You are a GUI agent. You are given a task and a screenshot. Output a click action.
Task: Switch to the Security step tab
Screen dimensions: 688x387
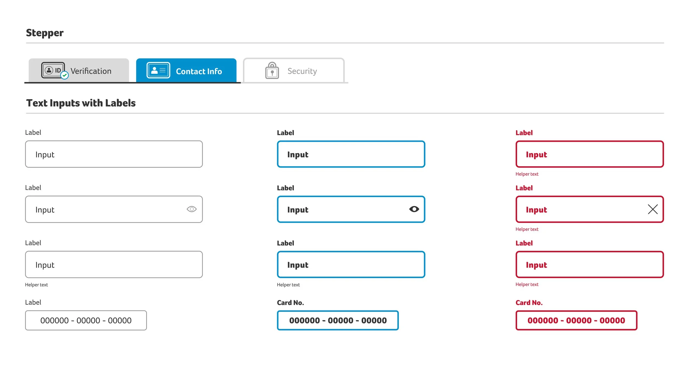(294, 70)
